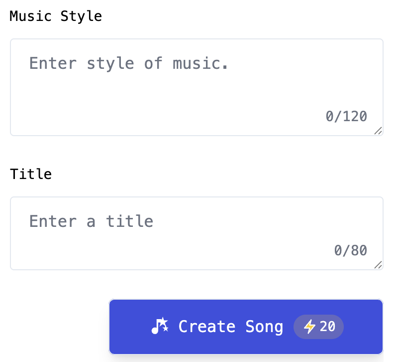Select the Title field label
397x362 pixels.
(31, 174)
